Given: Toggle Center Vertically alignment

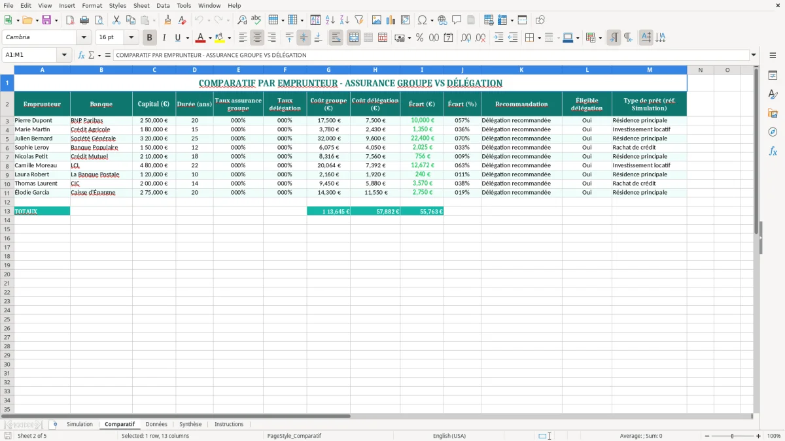Looking at the screenshot, I should [304, 38].
